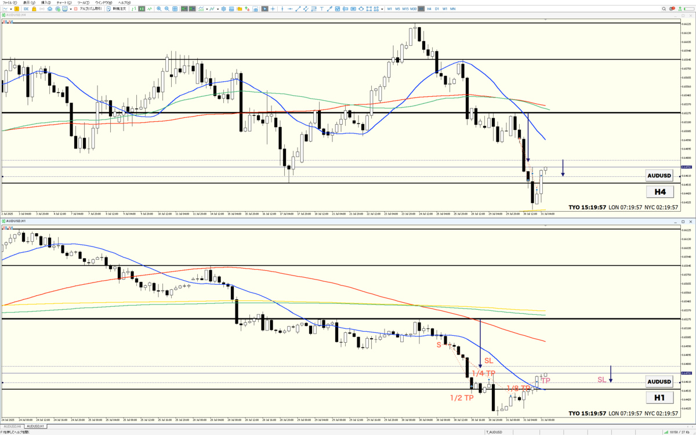Switch timeframe to W1
The width and height of the screenshot is (696, 435).
(x=445, y=9)
